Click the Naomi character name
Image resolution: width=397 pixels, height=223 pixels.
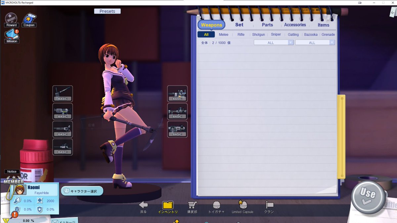click(x=34, y=187)
